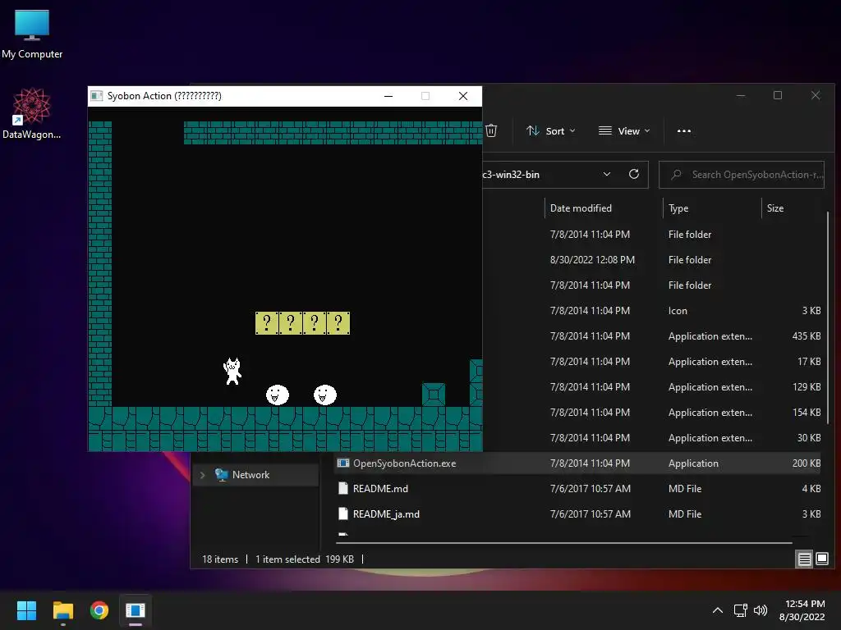Screen dimensions: 841x630
Task: Click the 8/30/2022 12:08 PM date cell
Action: [592, 260]
